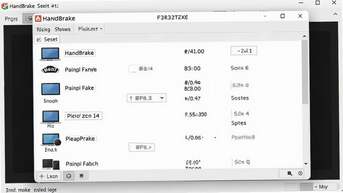Open Prgis menu in background window
Screen dimensions: 343x193
(11, 19)
